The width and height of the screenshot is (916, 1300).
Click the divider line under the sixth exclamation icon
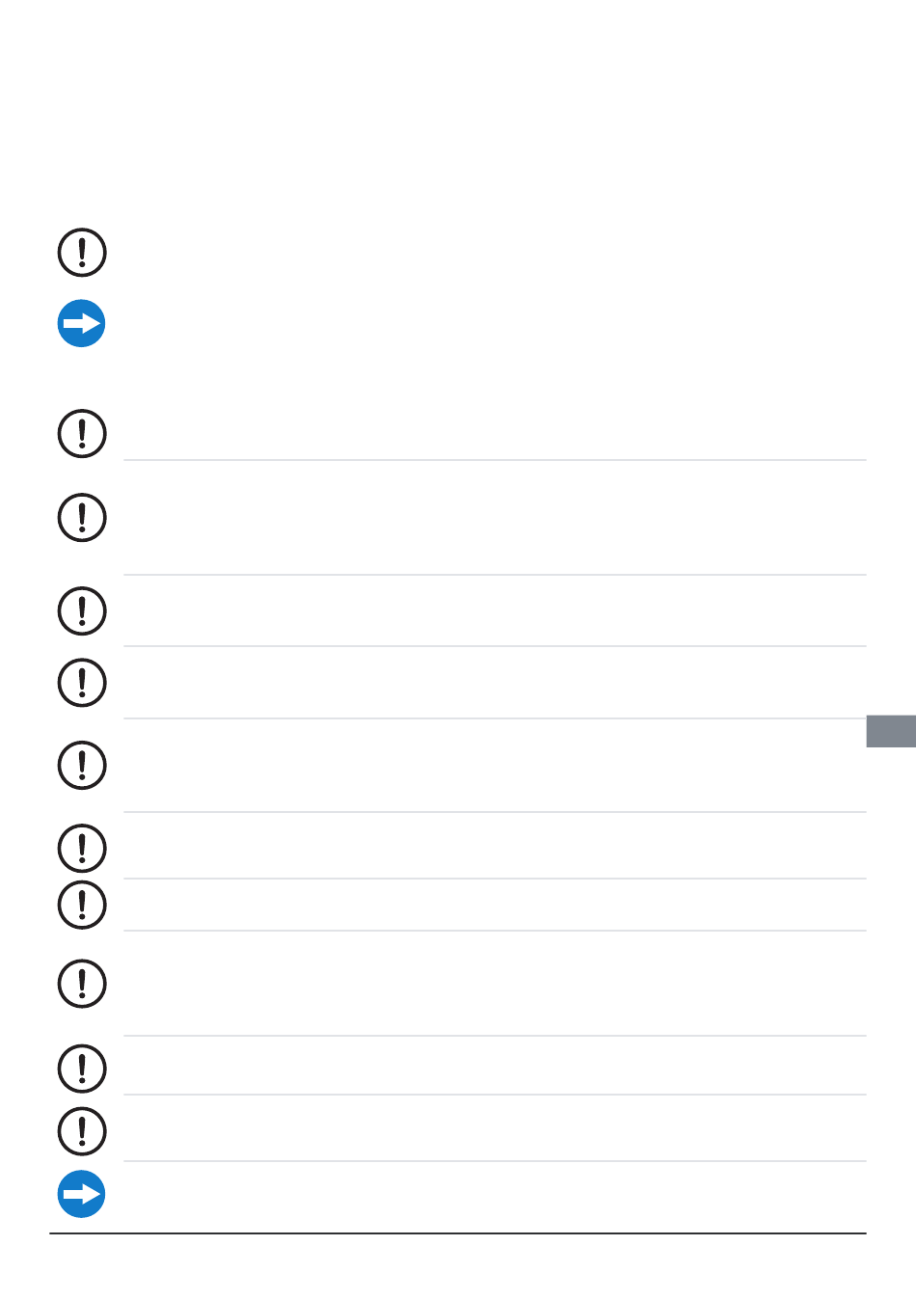(495, 812)
